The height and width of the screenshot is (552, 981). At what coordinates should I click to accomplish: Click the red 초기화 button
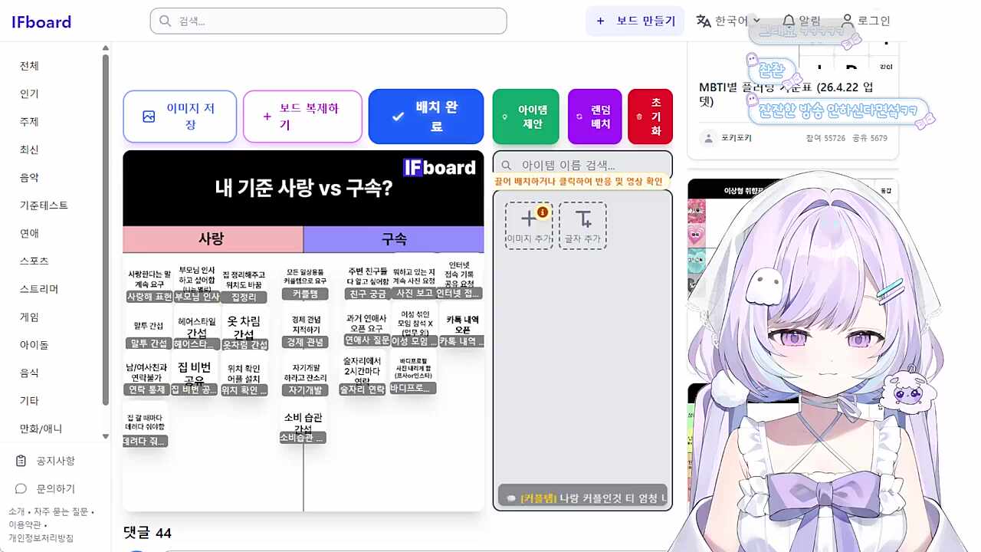coord(650,117)
